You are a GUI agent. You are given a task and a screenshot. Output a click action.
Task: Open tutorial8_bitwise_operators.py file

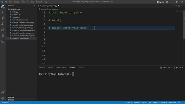coord(23,28)
